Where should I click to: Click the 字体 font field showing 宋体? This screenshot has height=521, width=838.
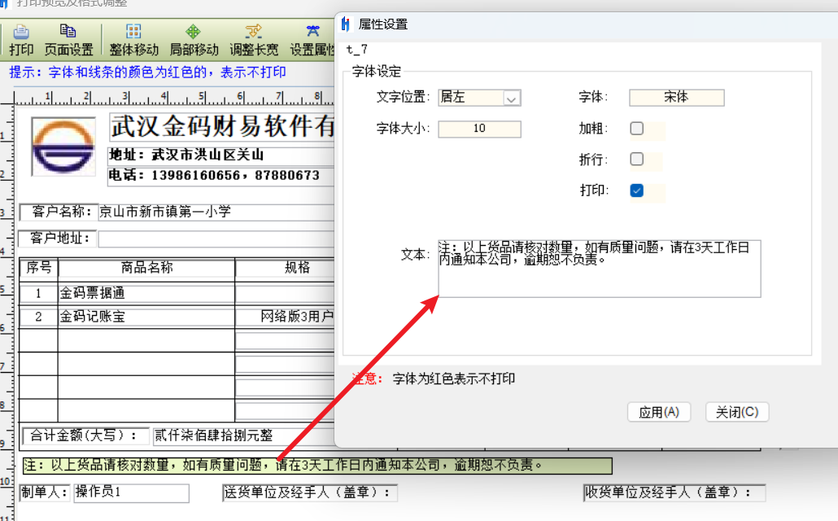tap(676, 97)
